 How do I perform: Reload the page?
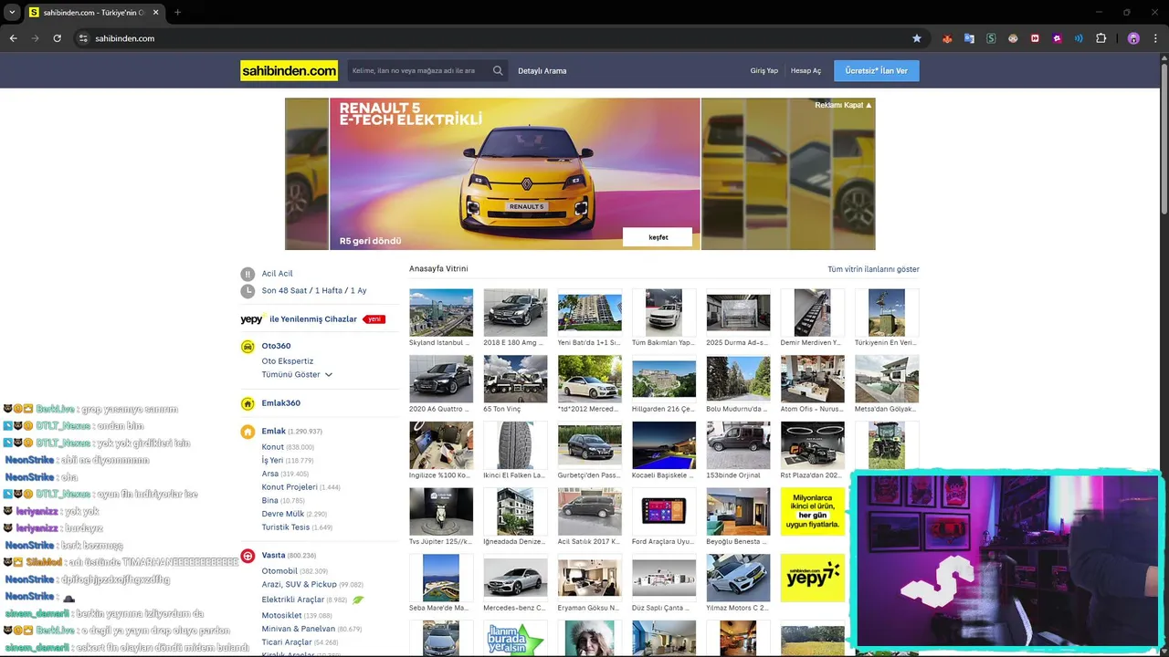(x=57, y=38)
